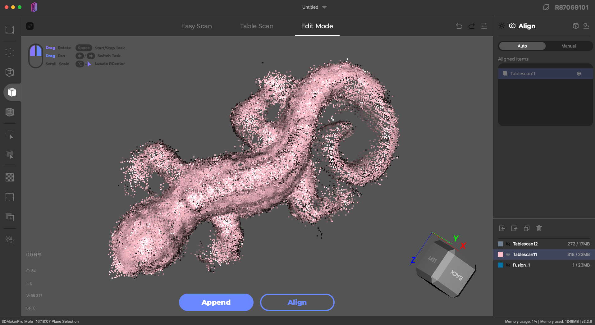
Task: Click the V: 58,317 vertex count
Action: point(34,296)
